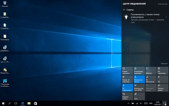Click the lightbulb icon of Советы notification
Image resolution: width=169 pixels, height=106 pixels.
click(126, 17)
